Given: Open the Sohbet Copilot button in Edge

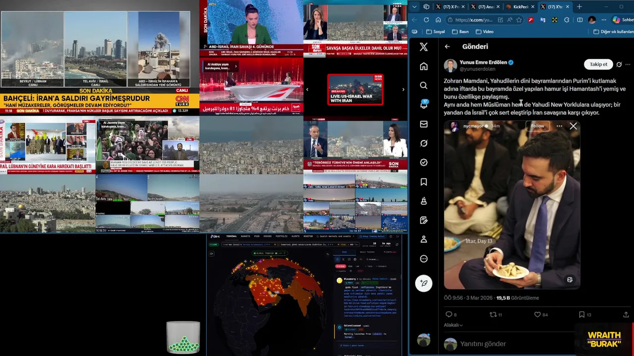Looking at the screenshot, I should click(623, 20).
